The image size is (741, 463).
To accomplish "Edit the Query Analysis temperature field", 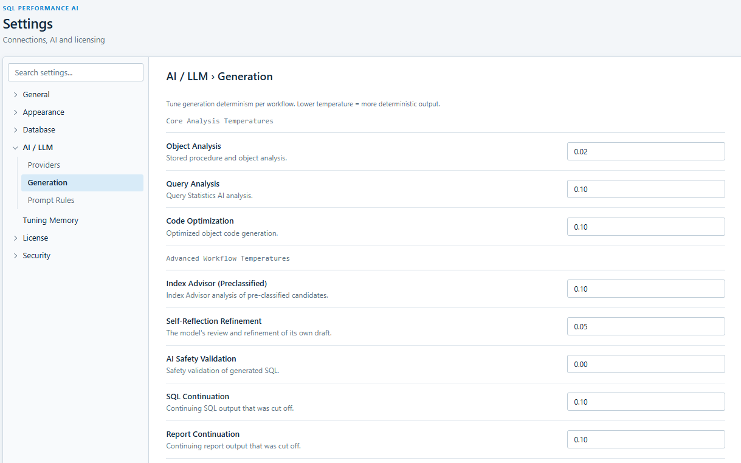I will [646, 189].
